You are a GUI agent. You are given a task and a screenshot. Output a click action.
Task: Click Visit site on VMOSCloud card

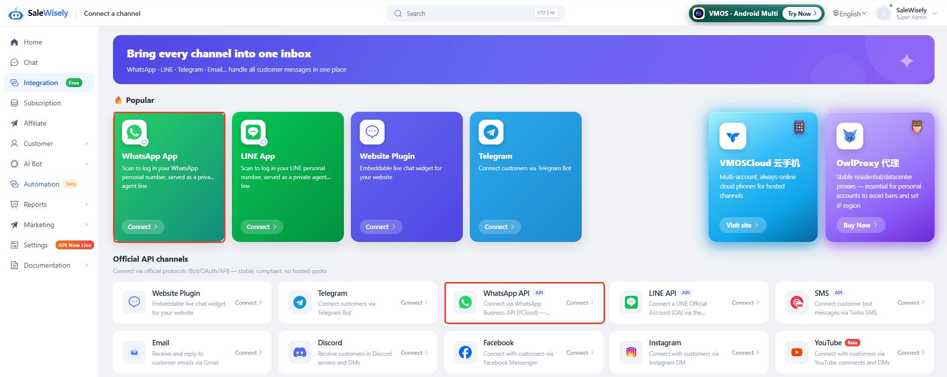743,225
